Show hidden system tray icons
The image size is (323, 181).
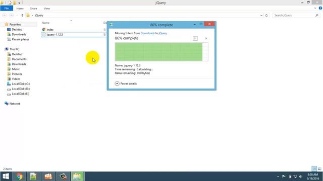[278, 176]
